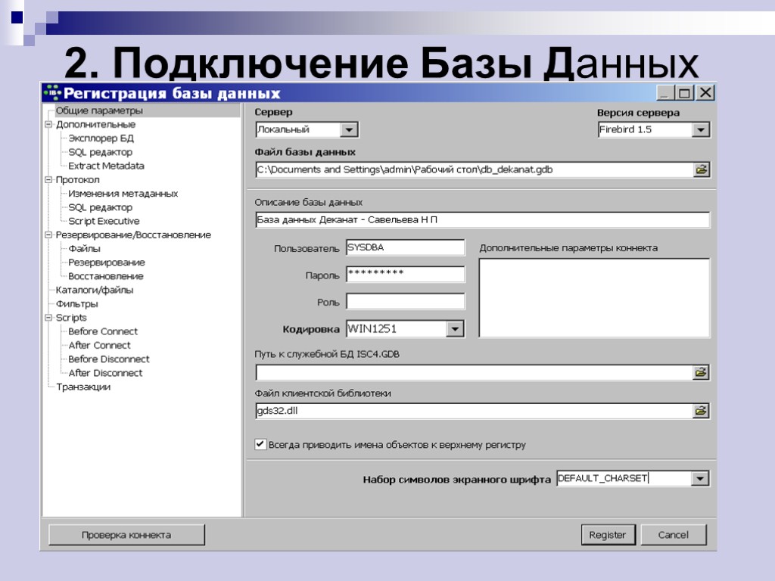This screenshot has width=775, height=581.
Task: Click ISC4.GDB service path field
Action: tap(475, 372)
